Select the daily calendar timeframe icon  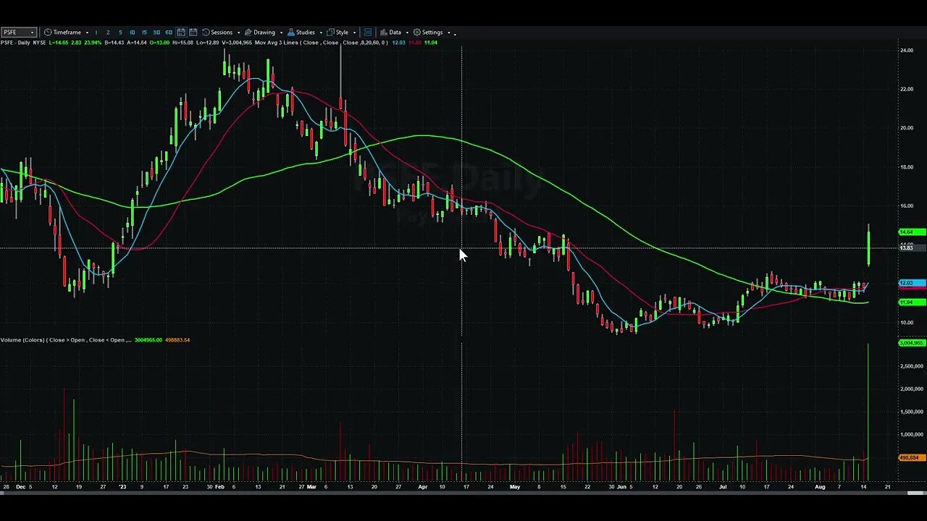coord(181,33)
